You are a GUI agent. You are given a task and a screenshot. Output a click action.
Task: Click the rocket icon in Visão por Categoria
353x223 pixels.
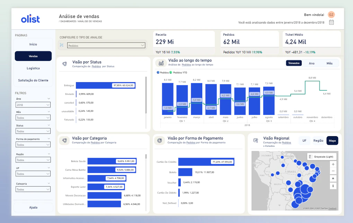click(64, 141)
